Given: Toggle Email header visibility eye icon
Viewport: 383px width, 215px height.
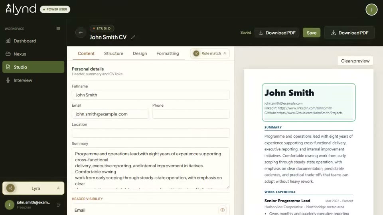Looking at the screenshot, I should (222, 210).
